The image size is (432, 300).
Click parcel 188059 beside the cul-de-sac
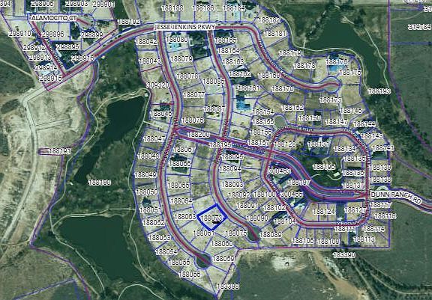[x=223, y=259]
